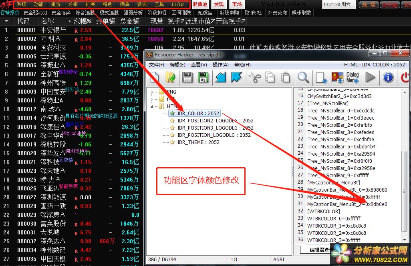
Task: Sort by the 总金额 column header
Action: 130,21
